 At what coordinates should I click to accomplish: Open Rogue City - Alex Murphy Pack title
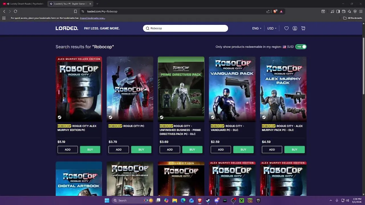[x=282, y=128]
